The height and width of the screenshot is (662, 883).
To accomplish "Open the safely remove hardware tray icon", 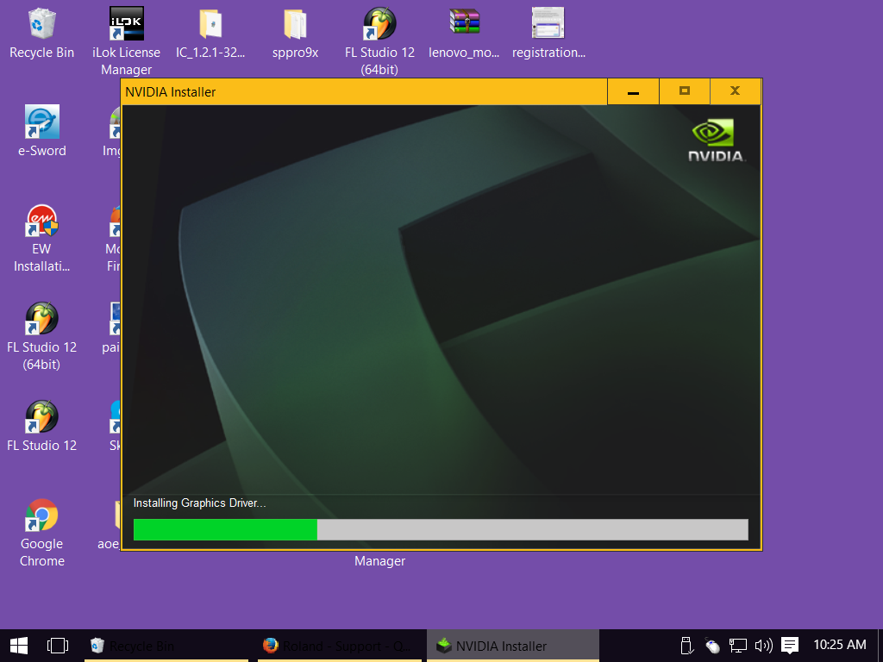I will pos(686,646).
